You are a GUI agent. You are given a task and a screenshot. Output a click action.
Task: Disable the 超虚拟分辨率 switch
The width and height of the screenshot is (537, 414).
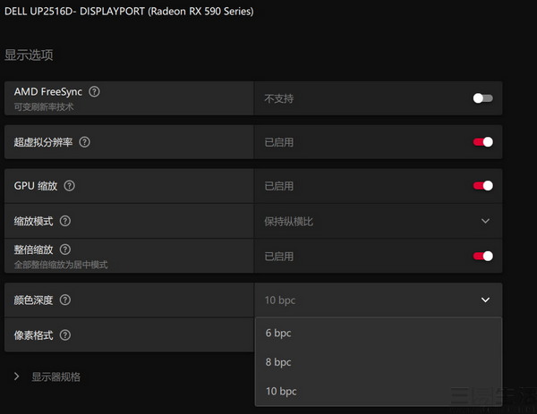482,142
